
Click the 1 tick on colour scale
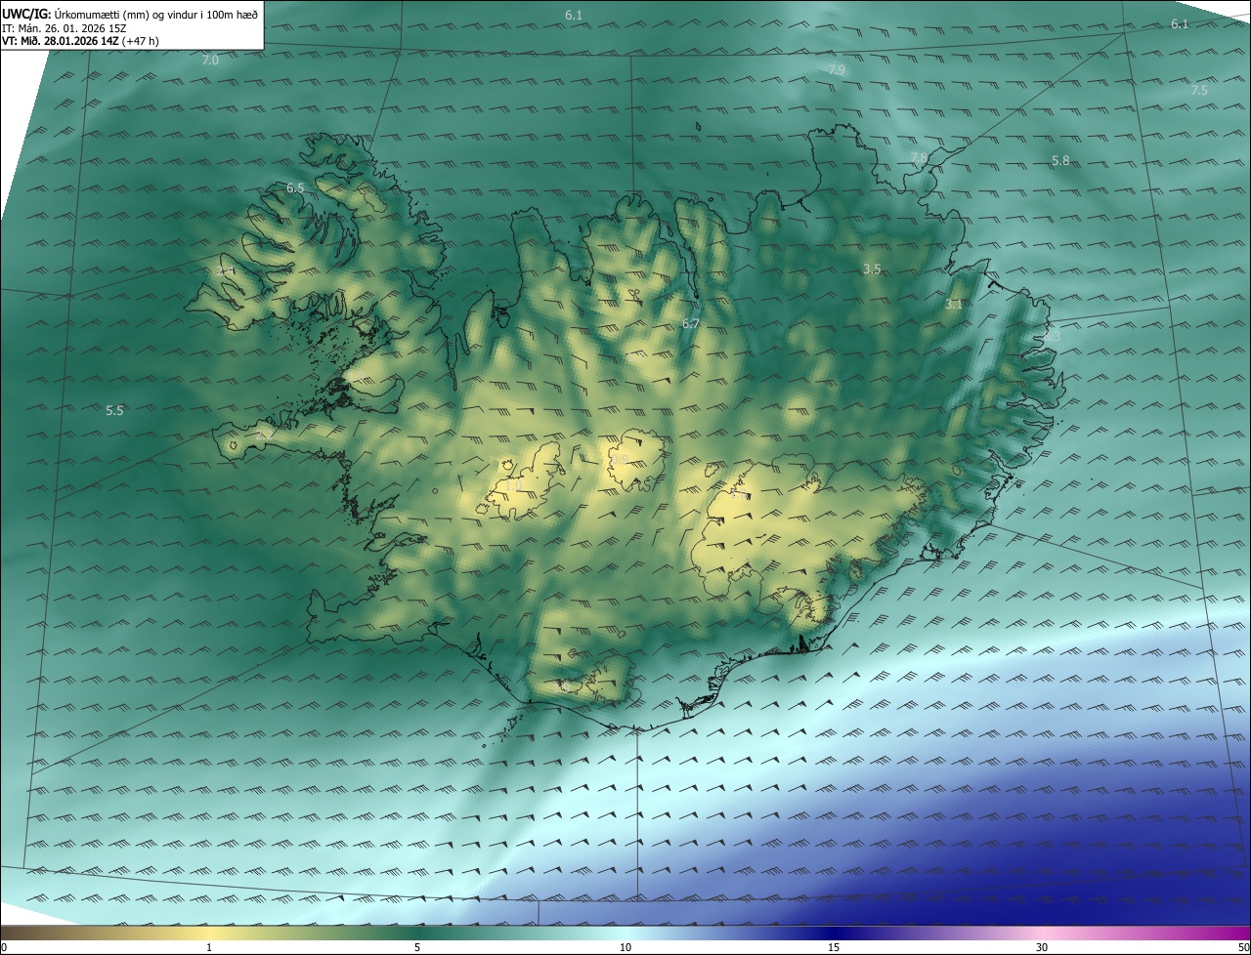click(x=209, y=947)
